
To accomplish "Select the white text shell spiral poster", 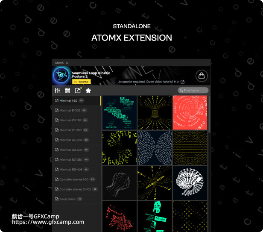I will tap(190, 183).
